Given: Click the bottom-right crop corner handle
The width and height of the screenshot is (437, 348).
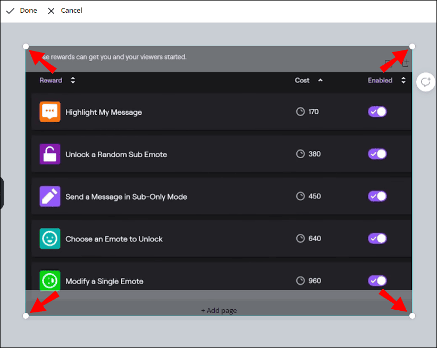Looking at the screenshot, I should pos(412,316).
